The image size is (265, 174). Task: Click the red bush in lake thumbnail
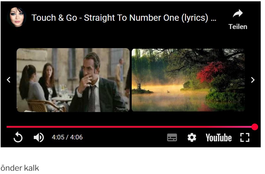pyautogui.click(x=210, y=72)
